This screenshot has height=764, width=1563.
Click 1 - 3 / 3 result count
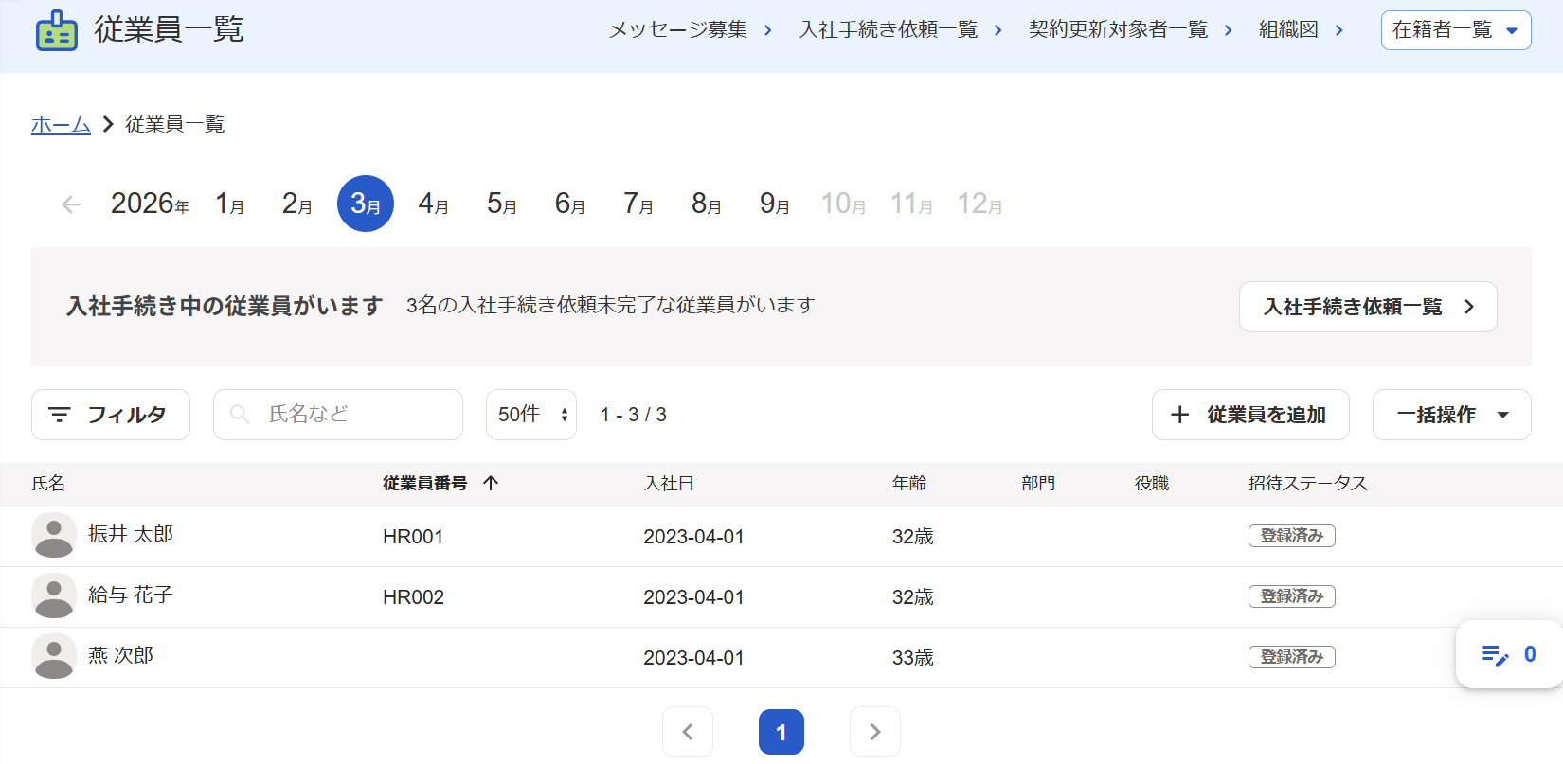634,415
